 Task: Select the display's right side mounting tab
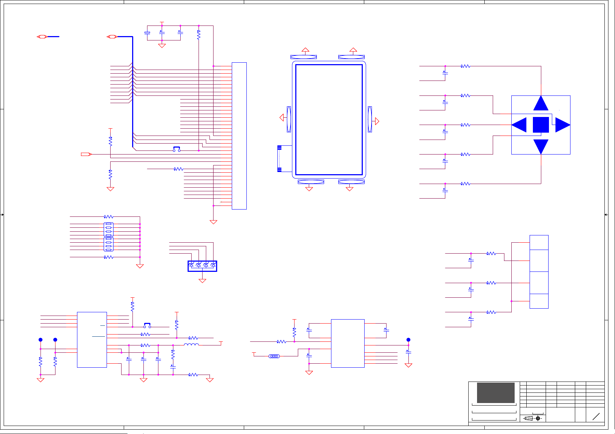370,119
